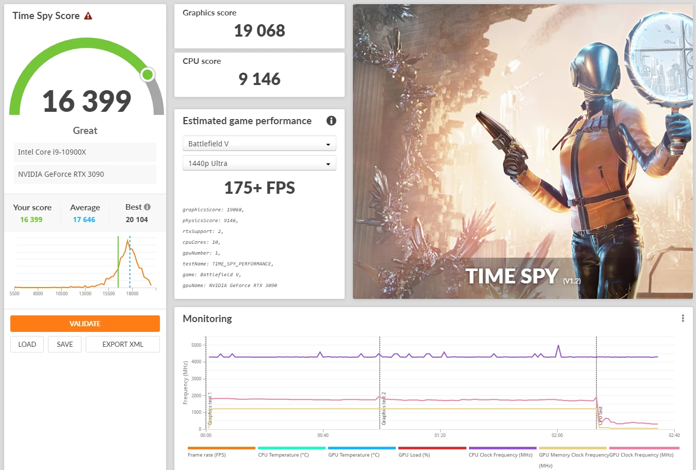
Task: Click the SAVE button
Action: (65, 344)
